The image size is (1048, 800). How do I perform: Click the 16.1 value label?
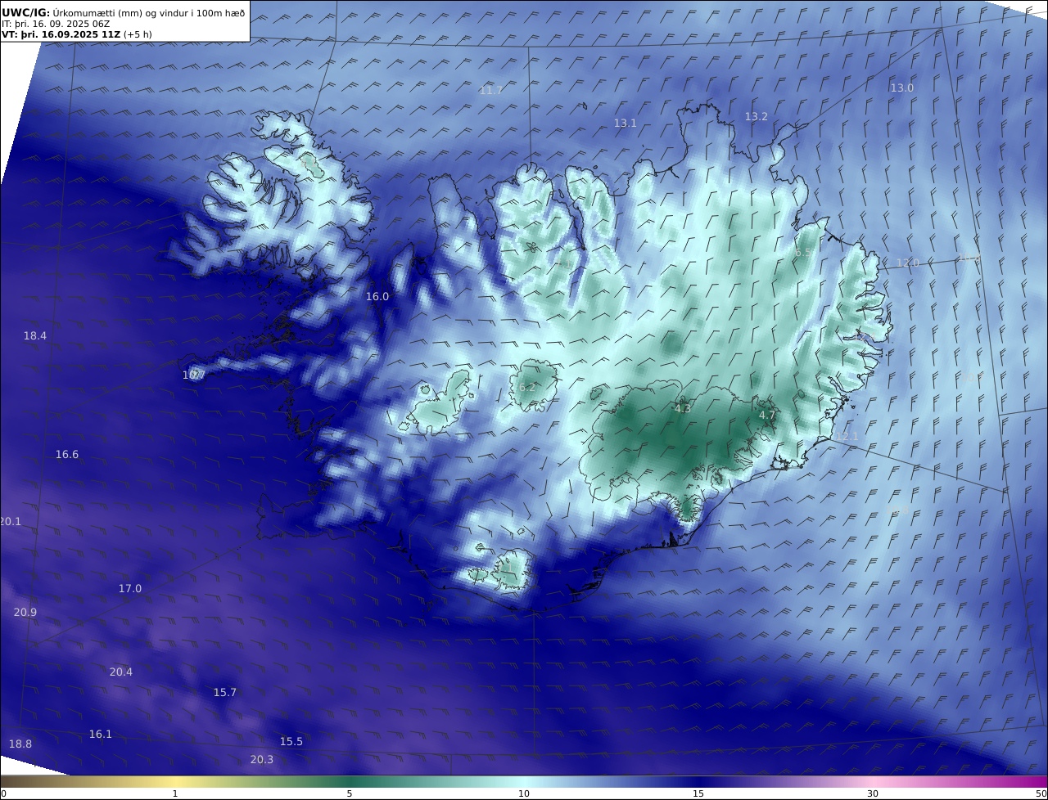pyautogui.click(x=101, y=735)
